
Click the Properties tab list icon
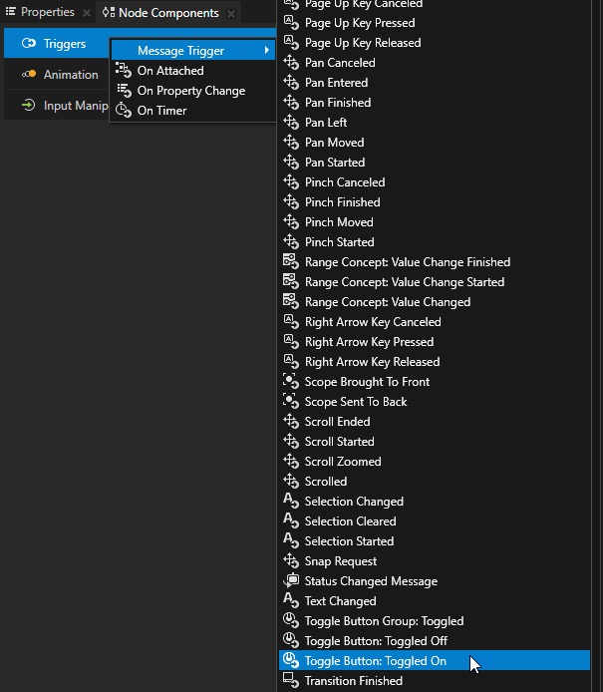coord(11,12)
